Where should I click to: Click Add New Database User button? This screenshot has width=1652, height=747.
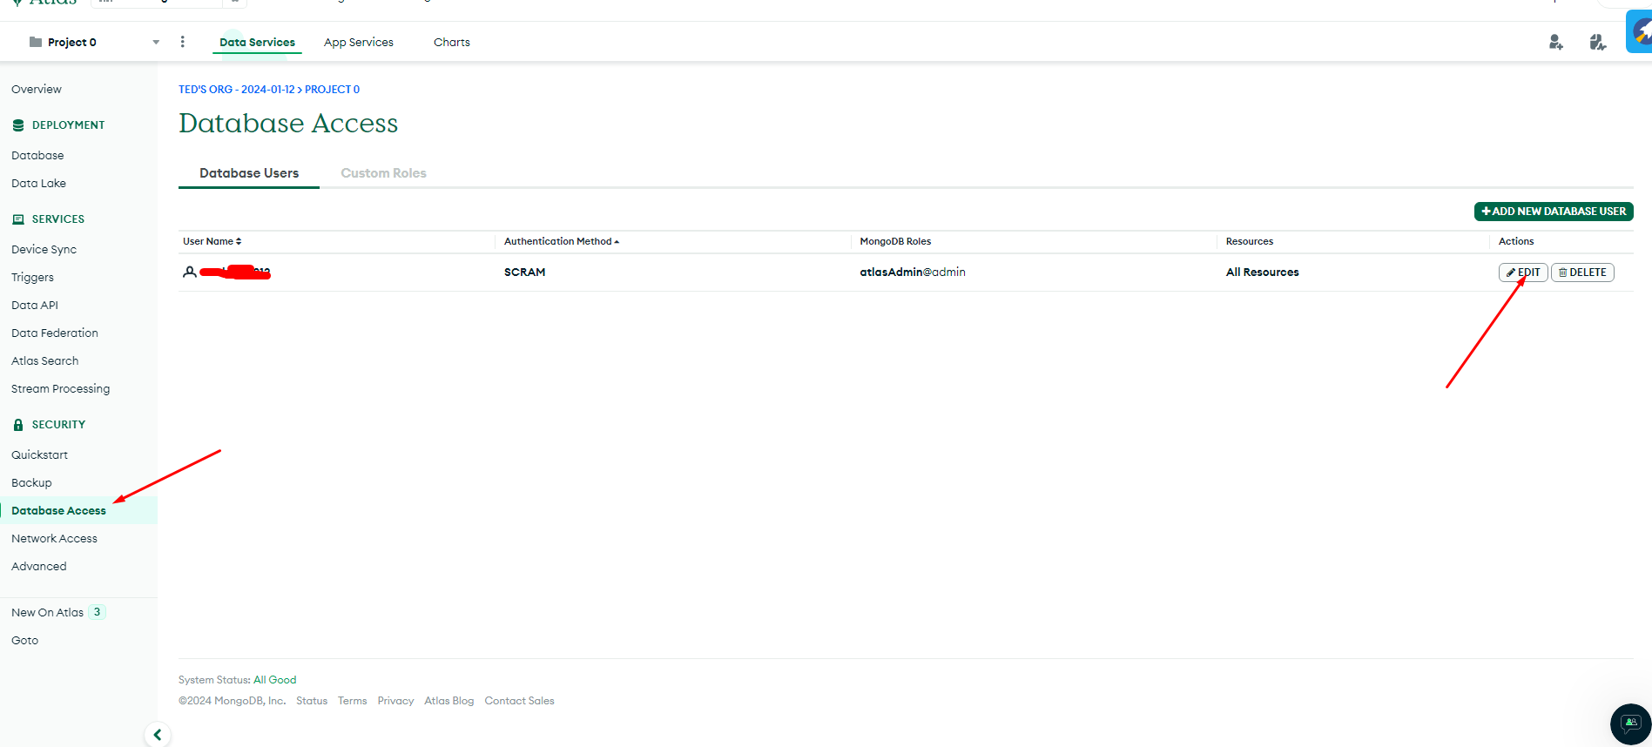1554,211
